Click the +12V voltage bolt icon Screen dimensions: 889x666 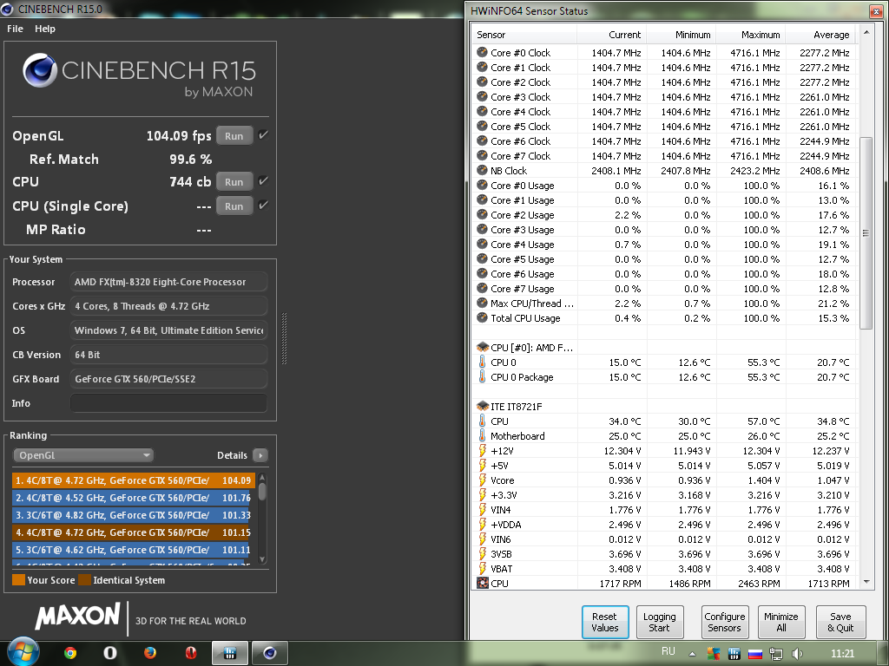click(482, 450)
